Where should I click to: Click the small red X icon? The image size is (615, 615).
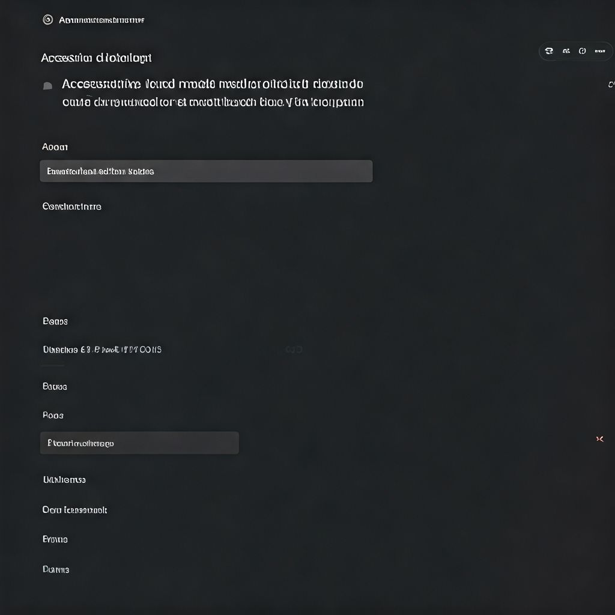599,439
